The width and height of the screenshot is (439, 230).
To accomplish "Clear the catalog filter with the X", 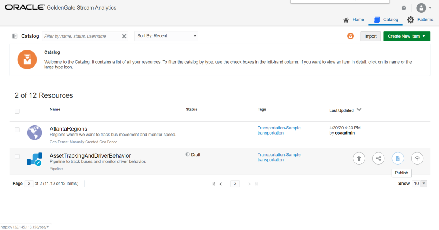I will click(124, 36).
